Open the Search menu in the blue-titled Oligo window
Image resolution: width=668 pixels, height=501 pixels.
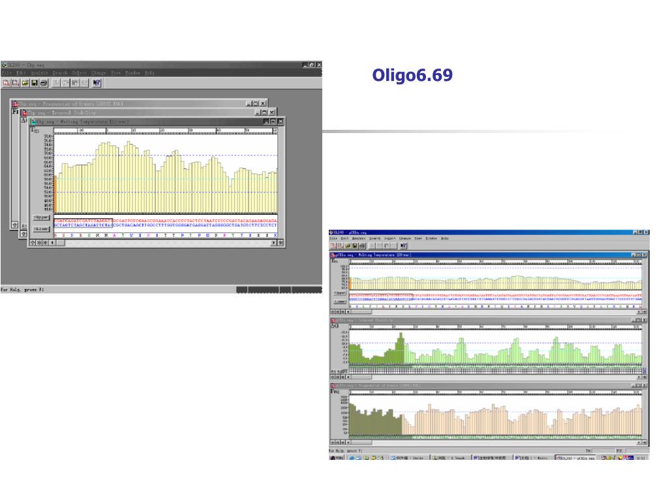(x=375, y=239)
